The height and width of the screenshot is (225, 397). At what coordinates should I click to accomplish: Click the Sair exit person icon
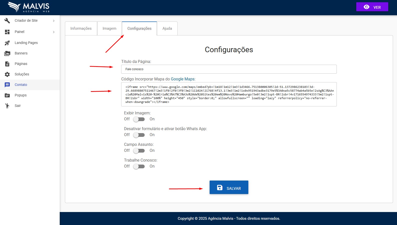click(7, 106)
